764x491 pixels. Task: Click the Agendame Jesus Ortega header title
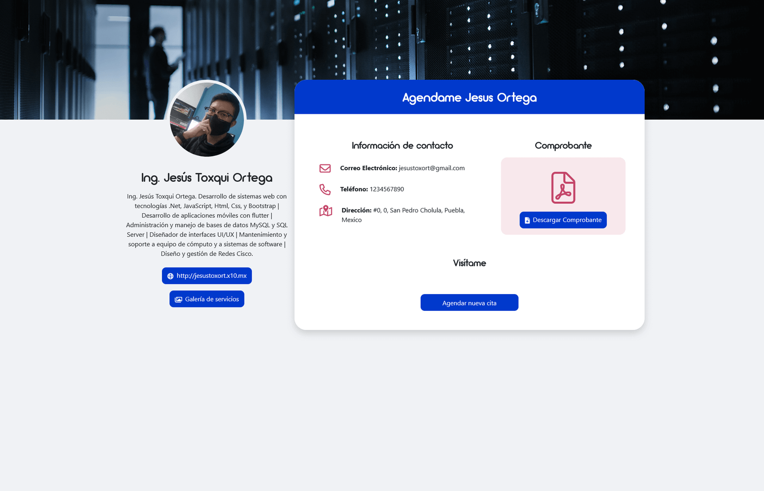(x=469, y=98)
